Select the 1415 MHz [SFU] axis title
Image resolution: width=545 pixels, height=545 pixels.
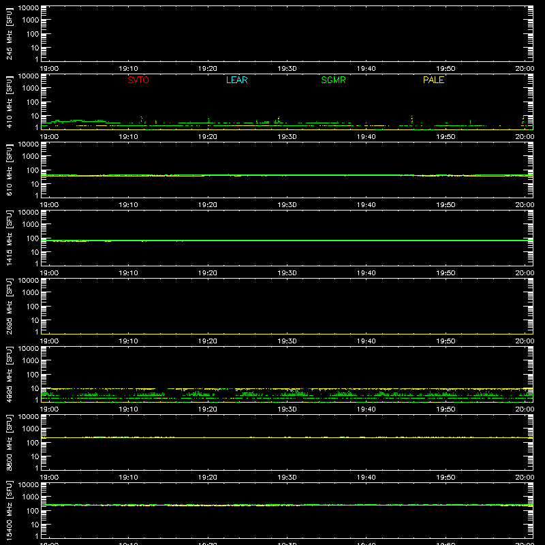click(x=10, y=238)
